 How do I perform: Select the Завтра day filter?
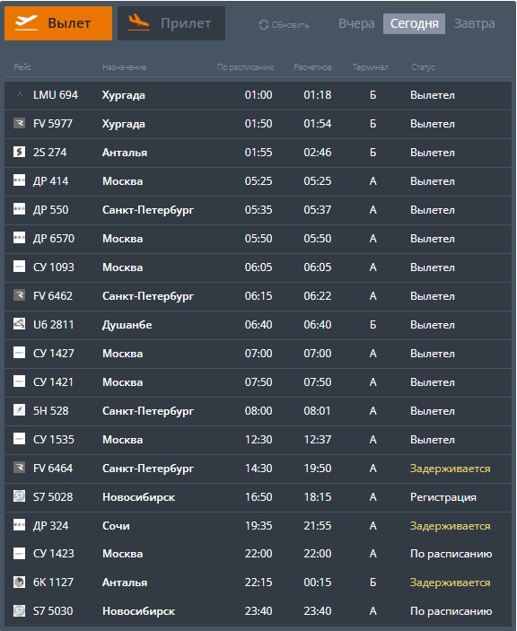[474, 23]
